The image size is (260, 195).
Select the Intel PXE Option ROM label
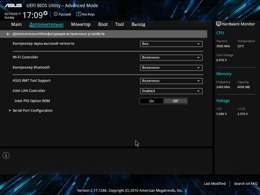tap(32, 101)
